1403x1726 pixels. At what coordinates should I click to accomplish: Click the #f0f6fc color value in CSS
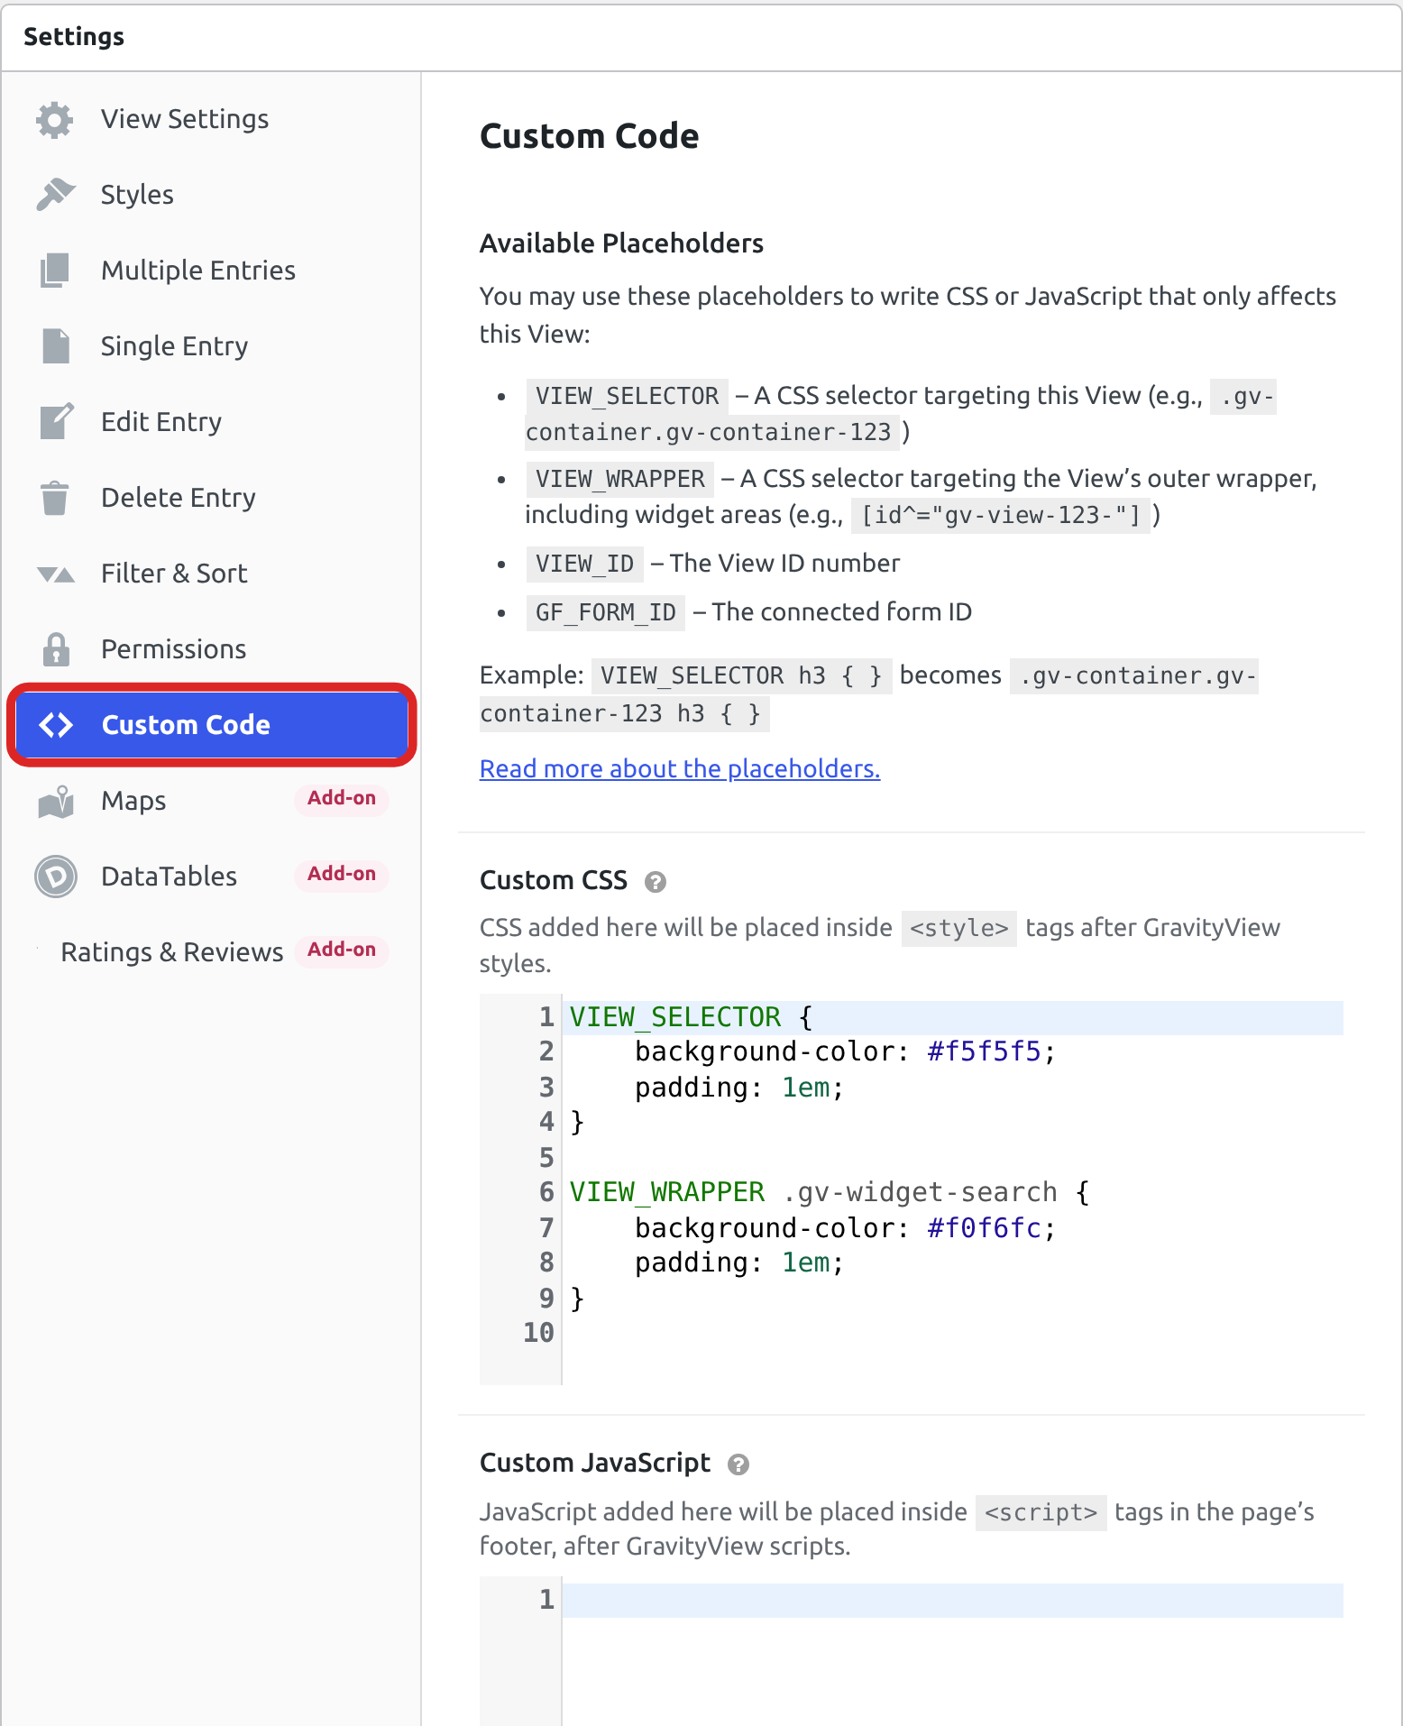(985, 1228)
